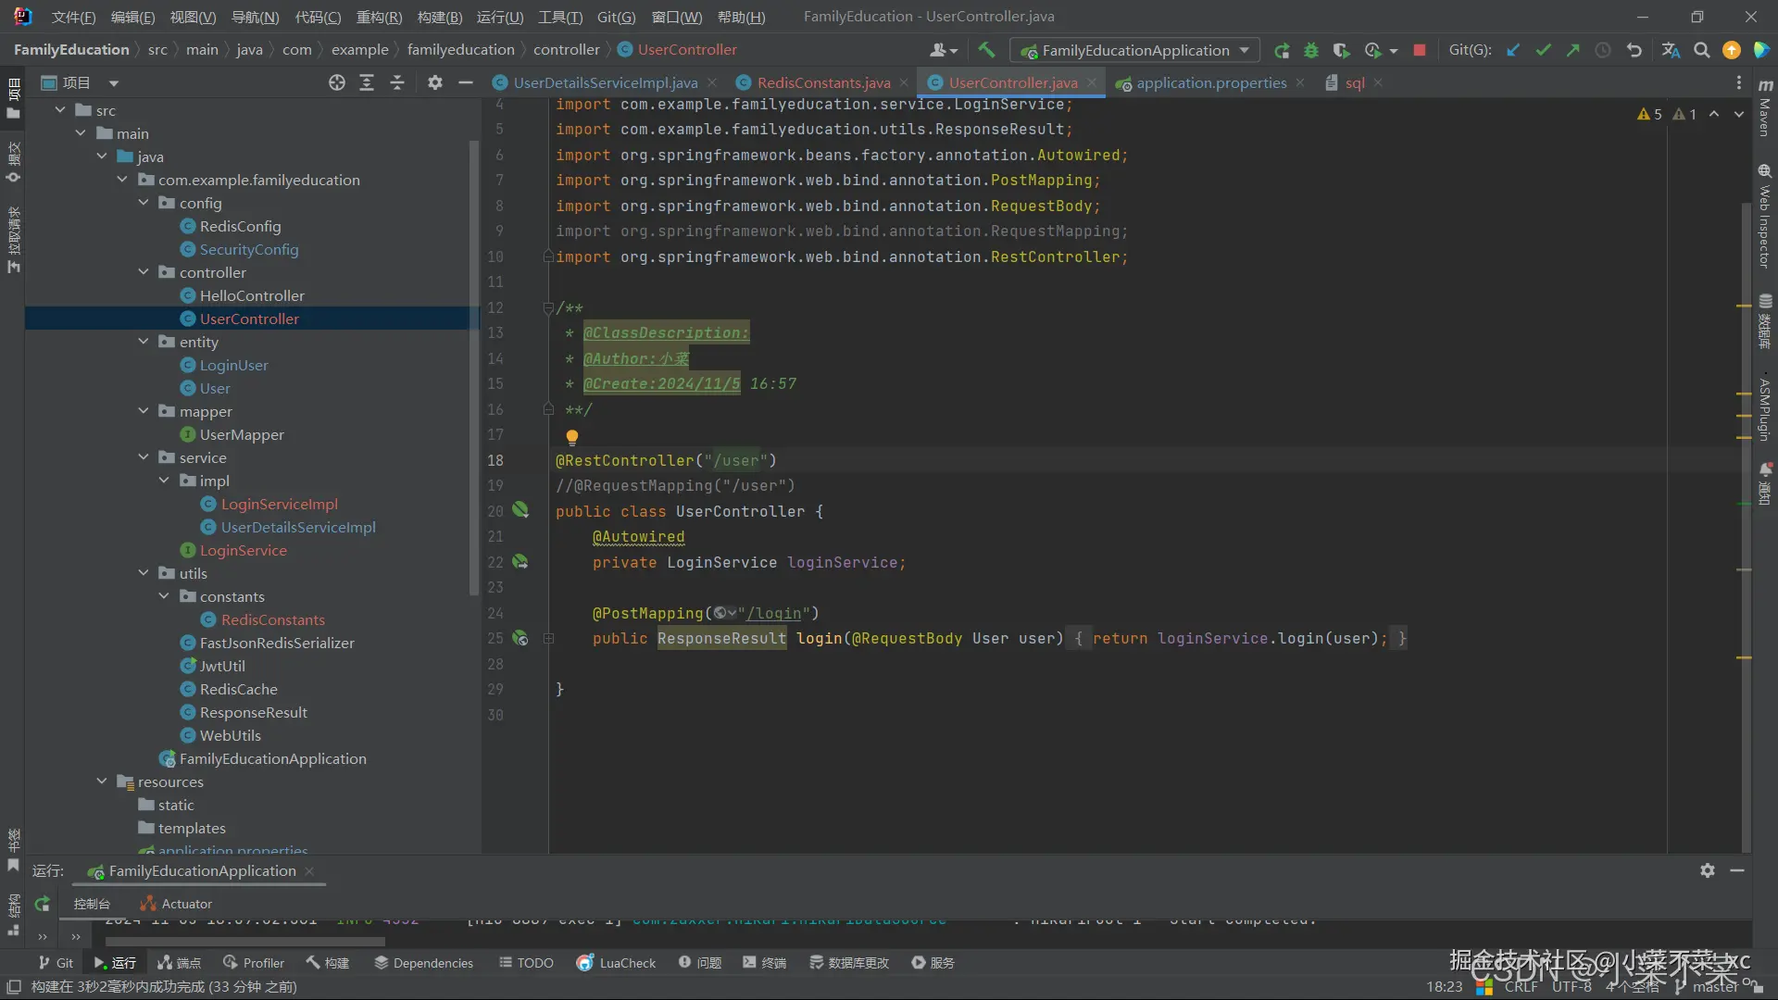Click the Rerun icon in Run panel
Viewport: 1778px width, 1000px height.
click(42, 904)
